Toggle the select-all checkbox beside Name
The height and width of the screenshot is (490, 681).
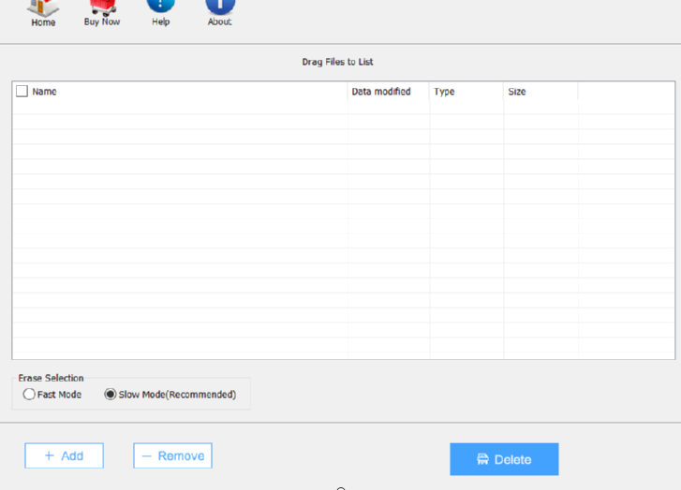coord(22,92)
